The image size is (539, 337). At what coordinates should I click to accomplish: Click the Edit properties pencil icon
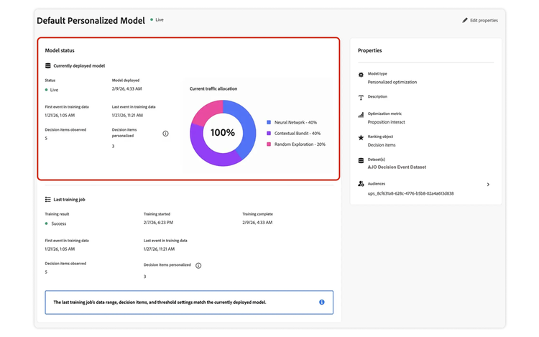(465, 20)
